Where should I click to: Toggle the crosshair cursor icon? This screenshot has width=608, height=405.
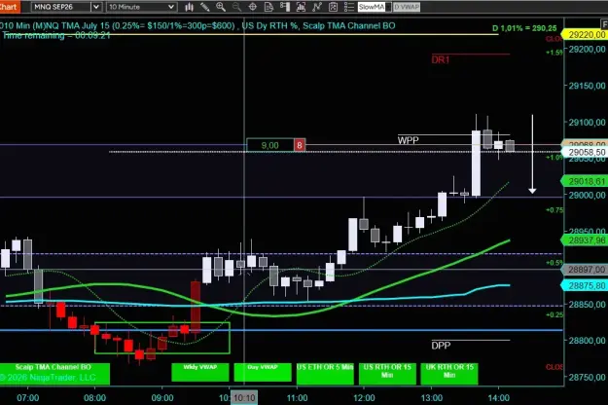pyautogui.click(x=252, y=7)
